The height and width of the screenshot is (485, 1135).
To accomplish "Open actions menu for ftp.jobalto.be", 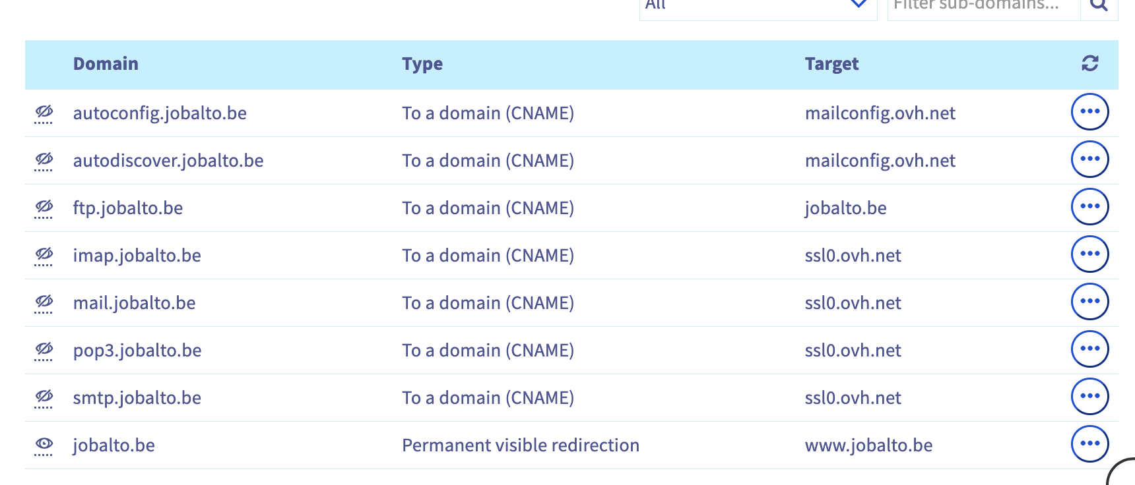I will (x=1089, y=207).
